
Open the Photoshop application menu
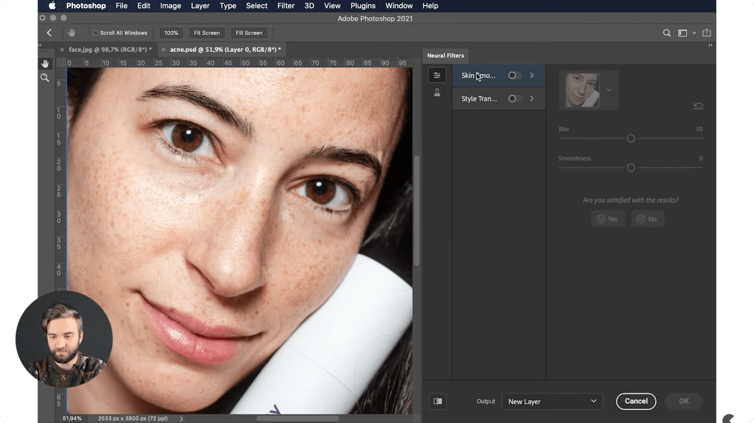(x=86, y=6)
